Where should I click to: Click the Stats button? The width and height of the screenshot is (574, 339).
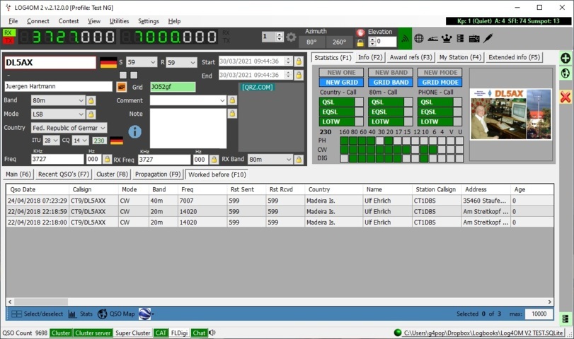(81, 314)
